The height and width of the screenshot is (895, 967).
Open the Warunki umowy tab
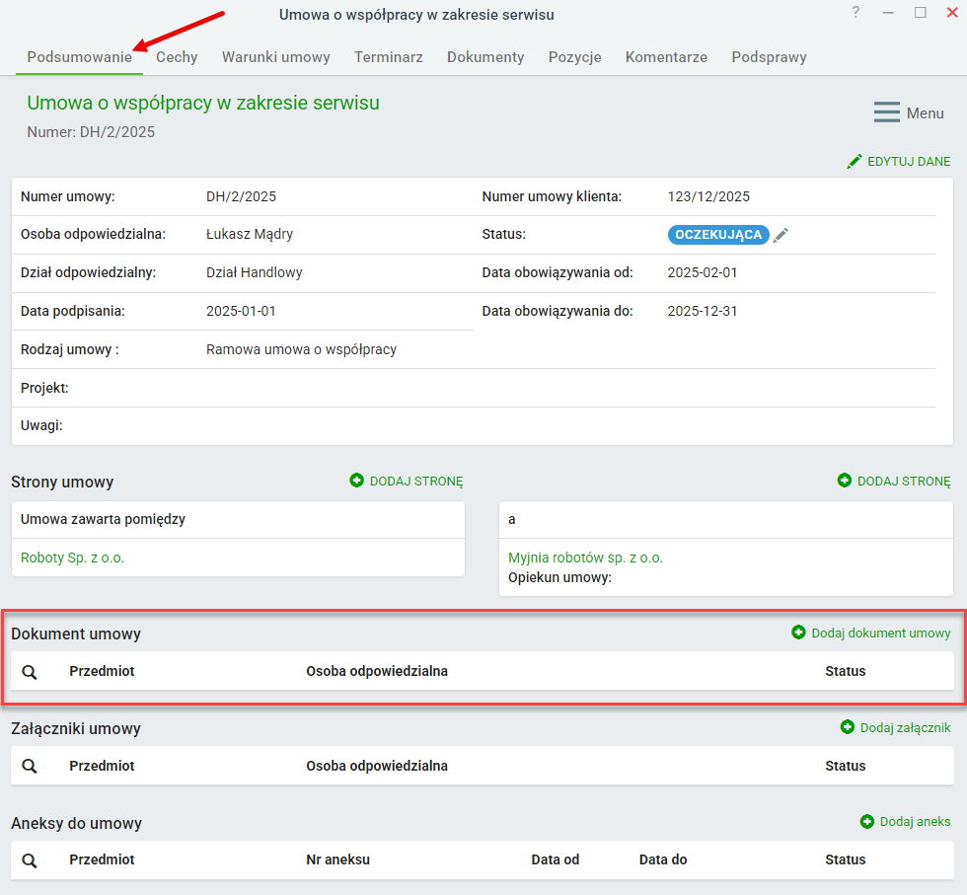[x=275, y=57]
